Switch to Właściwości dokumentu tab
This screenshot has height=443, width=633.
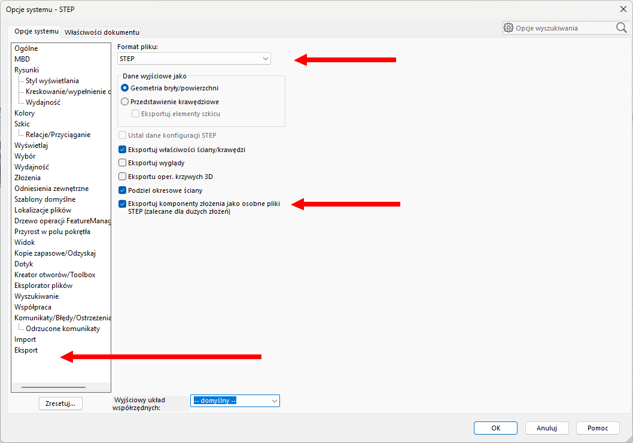click(x=102, y=32)
